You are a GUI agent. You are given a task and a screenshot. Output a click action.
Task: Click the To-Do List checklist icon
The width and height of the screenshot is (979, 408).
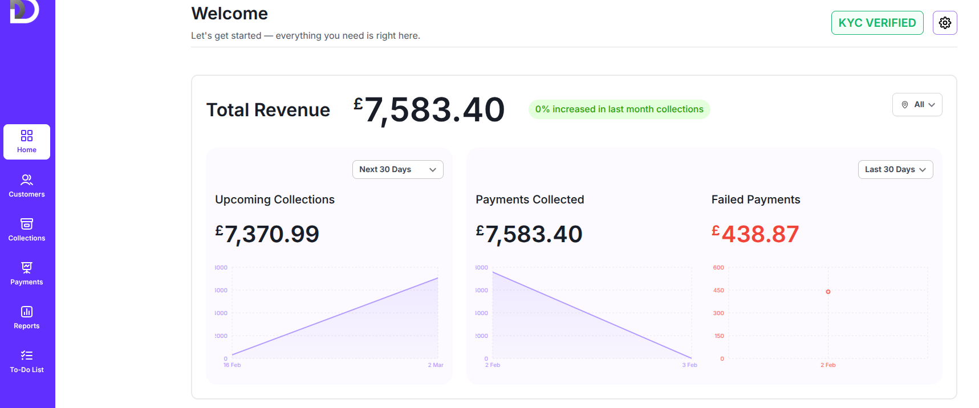click(x=27, y=356)
